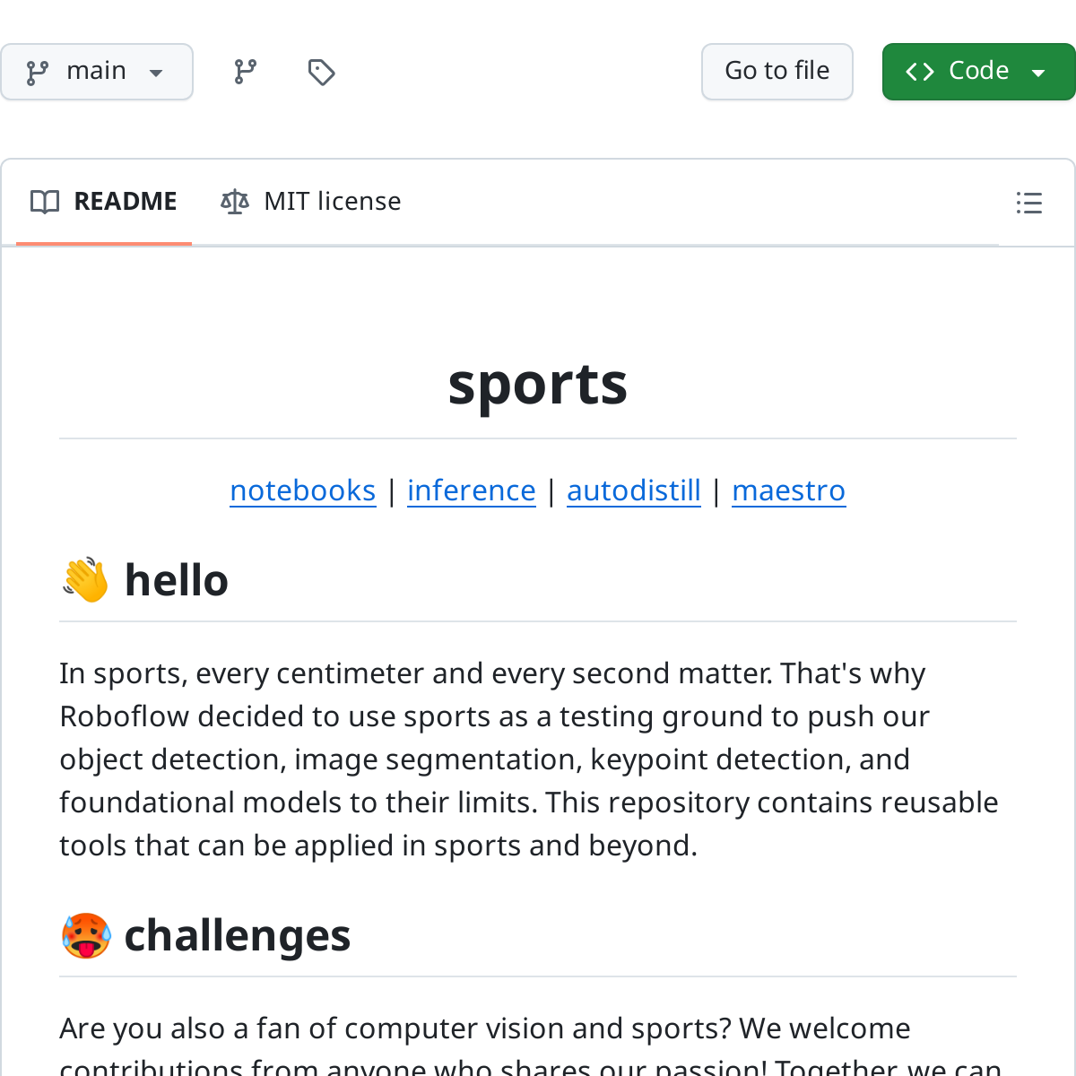The width and height of the screenshot is (1076, 1076).
Task: Click the tags icon in the toolbar
Action: click(321, 71)
